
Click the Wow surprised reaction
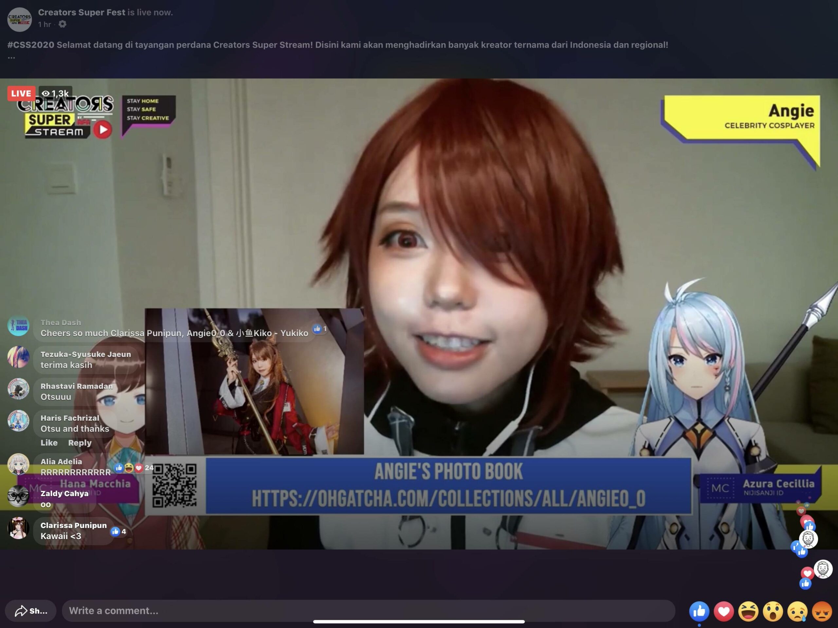[773, 611]
